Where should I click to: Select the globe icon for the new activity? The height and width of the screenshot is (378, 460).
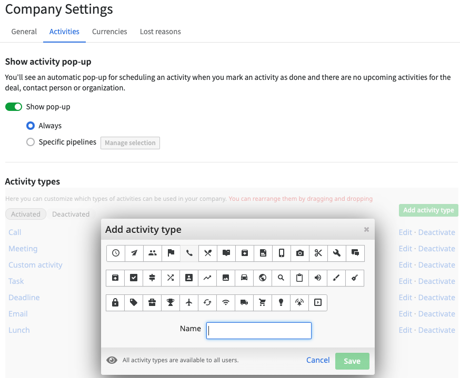tap(263, 278)
